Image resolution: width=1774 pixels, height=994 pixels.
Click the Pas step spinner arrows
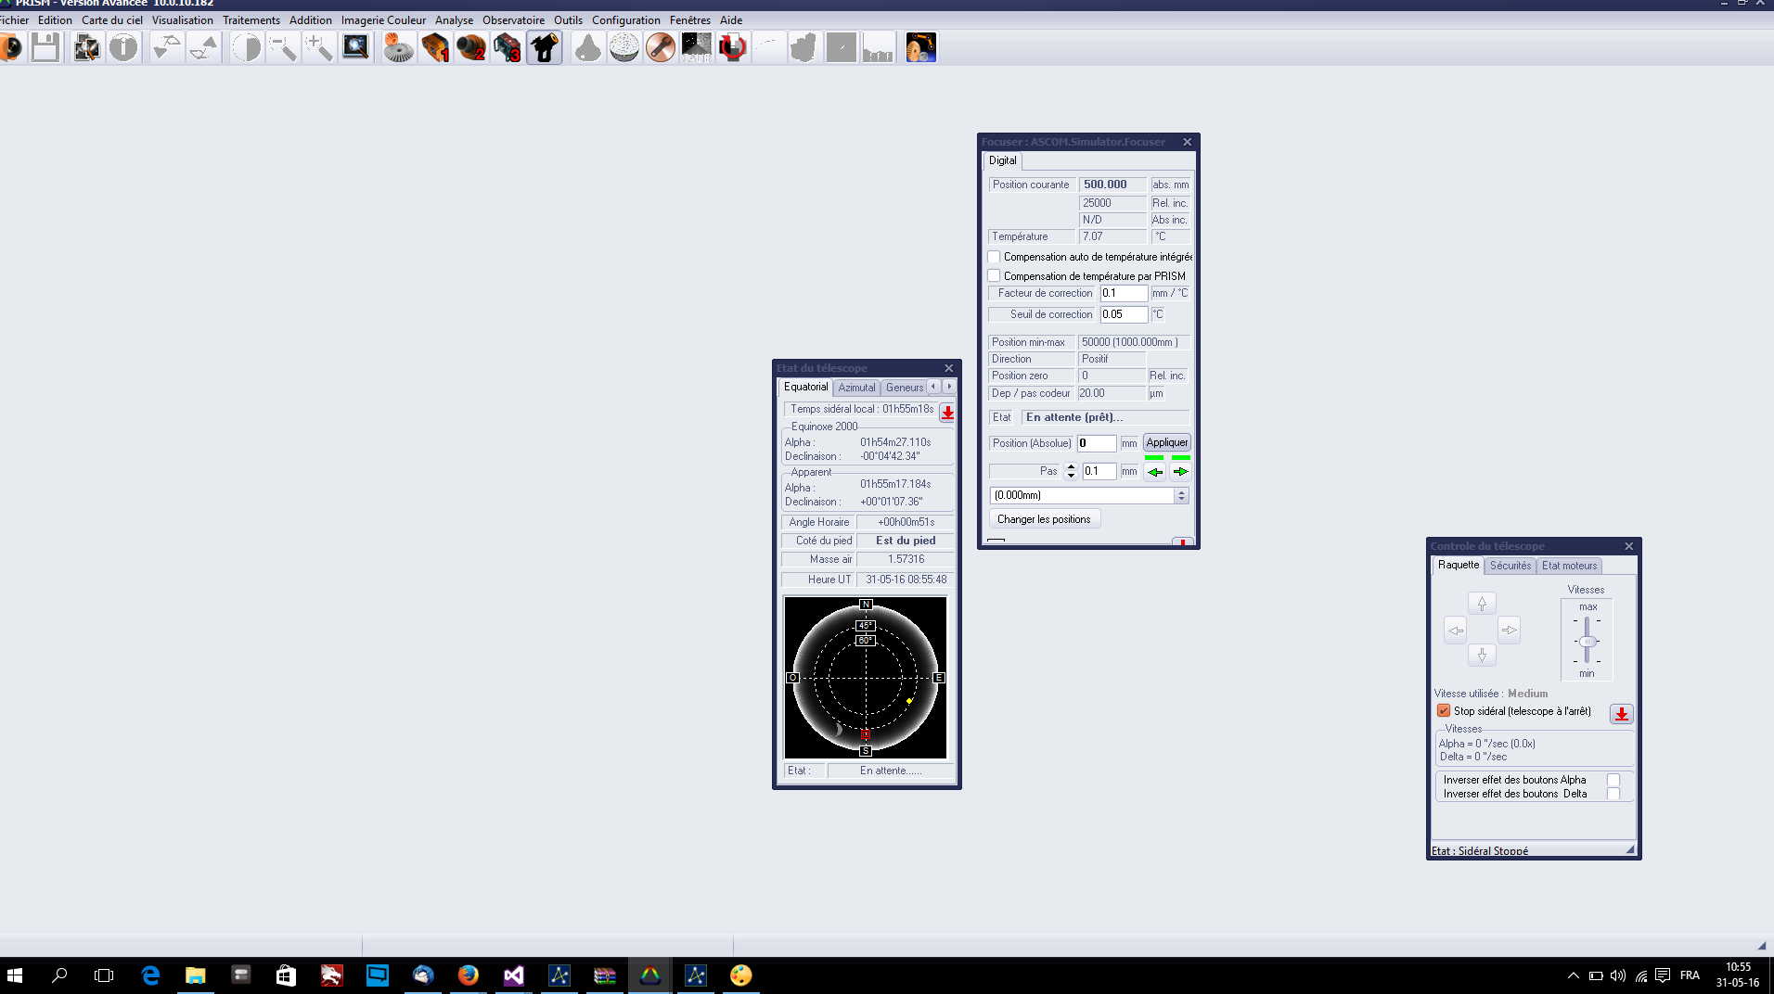coord(1071,471)
